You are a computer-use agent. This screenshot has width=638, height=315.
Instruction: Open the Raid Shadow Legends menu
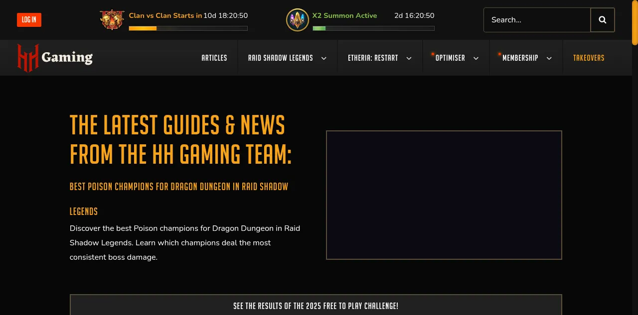pyautogui.click(x=281, y=58)
